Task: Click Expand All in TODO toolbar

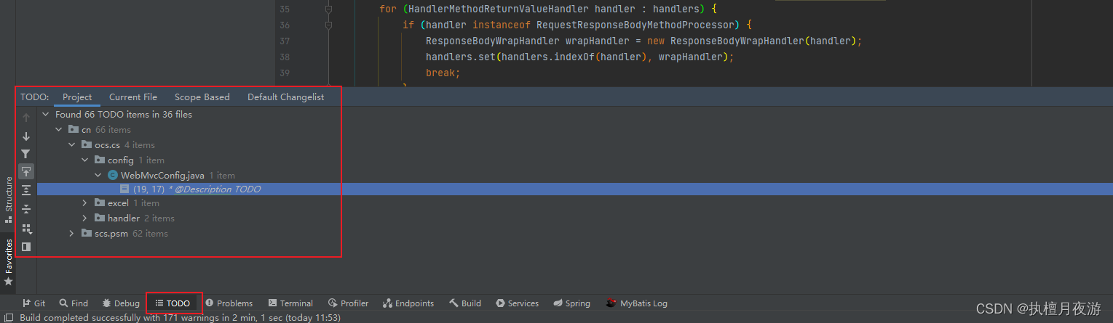Action: click(x=26, y=190)
